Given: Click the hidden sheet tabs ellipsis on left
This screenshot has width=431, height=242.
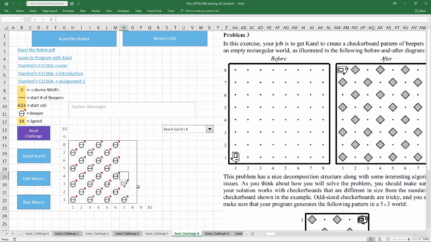Looking at the screenshot, I should click(20, 234).
